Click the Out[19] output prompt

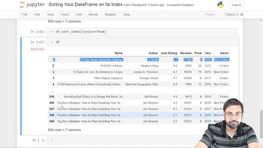[x=37, y=49]
